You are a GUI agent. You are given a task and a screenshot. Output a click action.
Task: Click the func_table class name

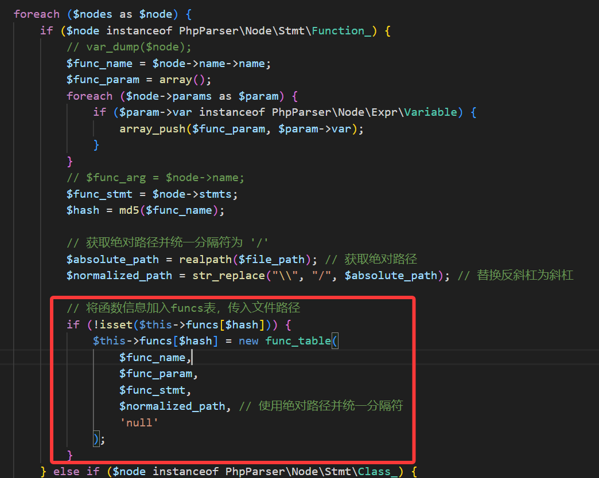click(x=298, y=341)
